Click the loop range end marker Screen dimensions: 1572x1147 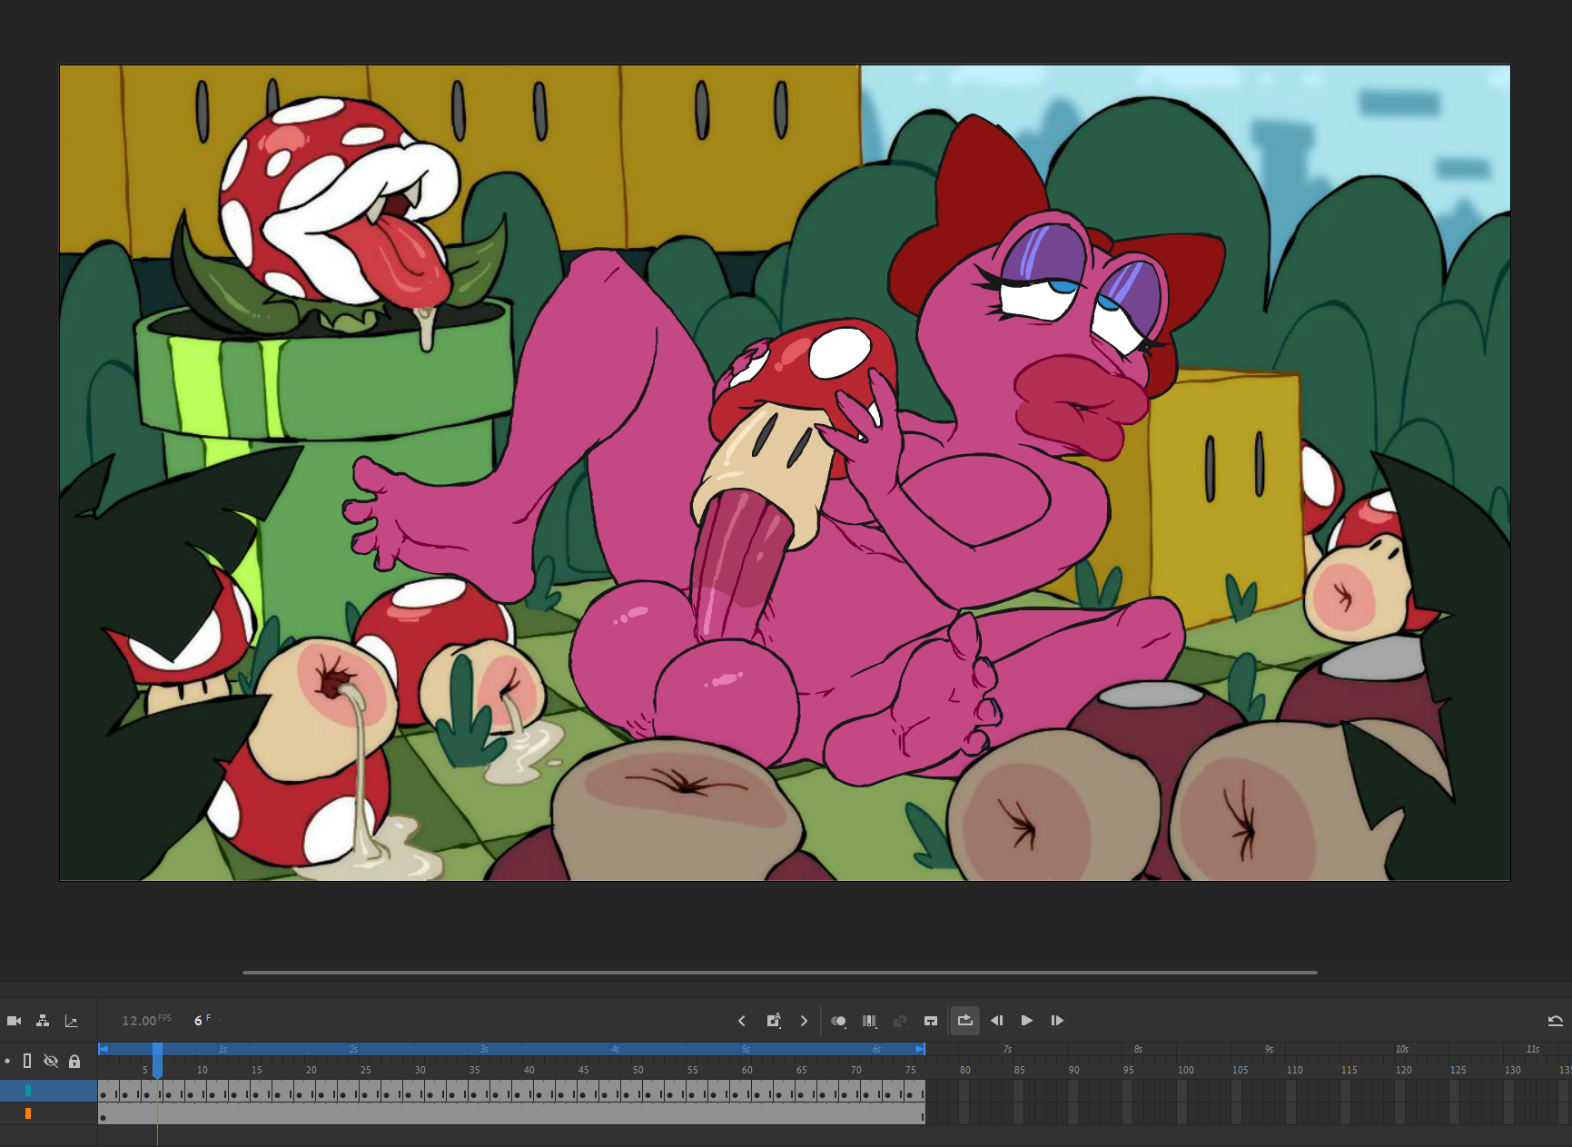point(920,1049)
